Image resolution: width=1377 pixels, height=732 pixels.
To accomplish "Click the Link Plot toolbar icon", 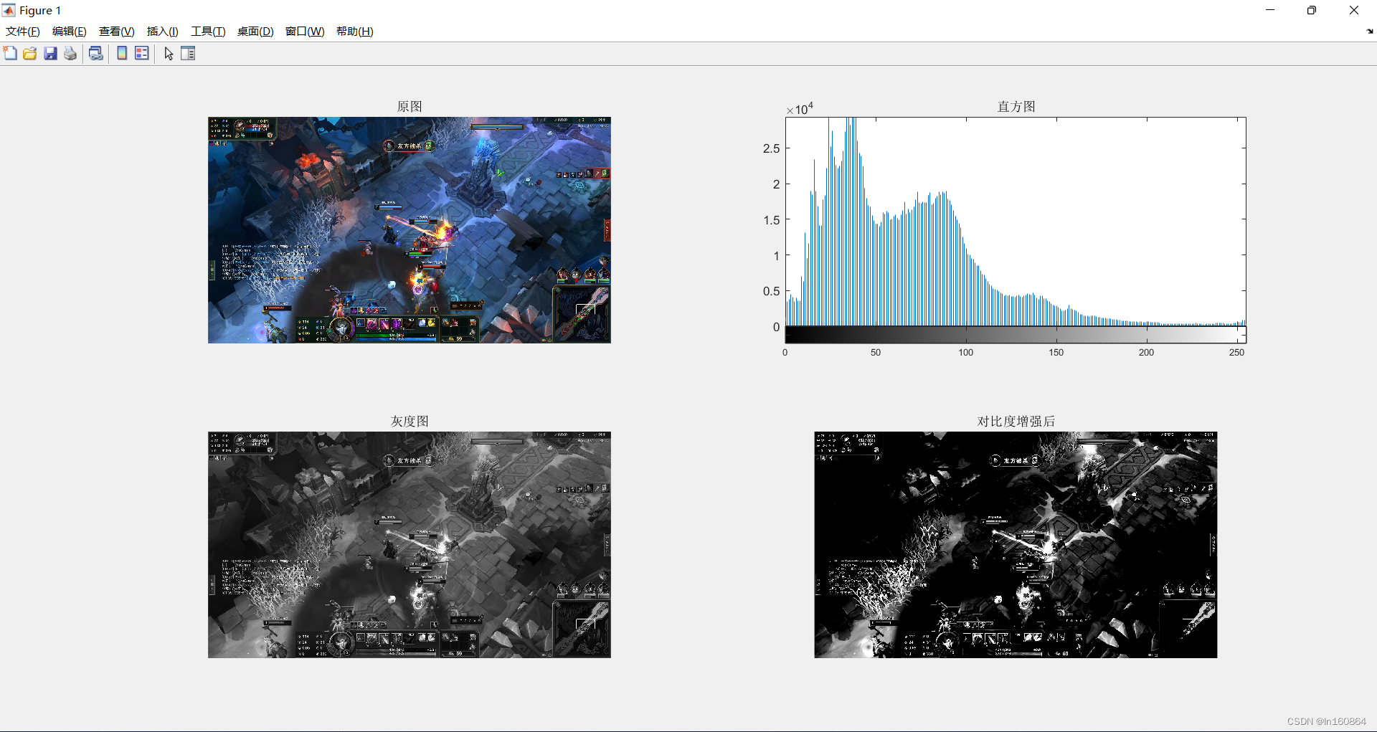I will 96,53.
